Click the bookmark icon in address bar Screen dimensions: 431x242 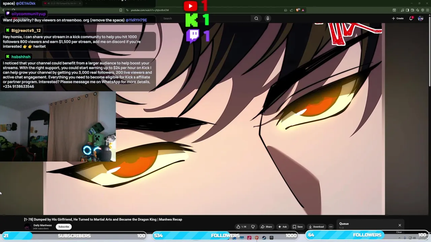[x=121, y=10]
